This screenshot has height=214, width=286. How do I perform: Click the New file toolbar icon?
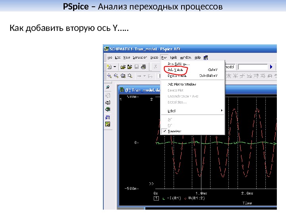pos(109,67)
